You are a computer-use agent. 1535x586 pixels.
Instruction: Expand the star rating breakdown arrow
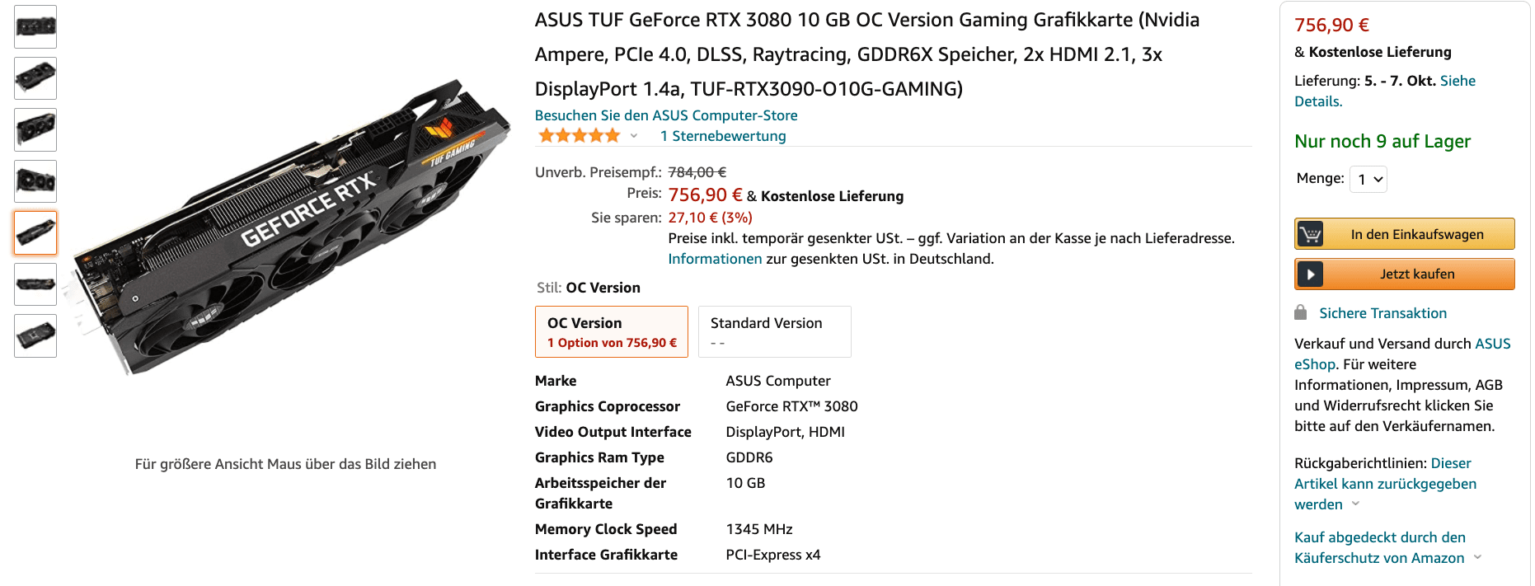[x=634, y=136]
